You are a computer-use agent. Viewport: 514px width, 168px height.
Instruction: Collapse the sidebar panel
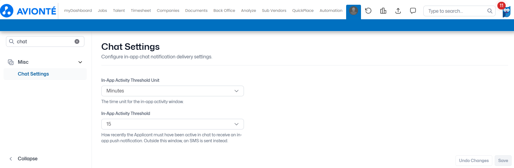23,159
